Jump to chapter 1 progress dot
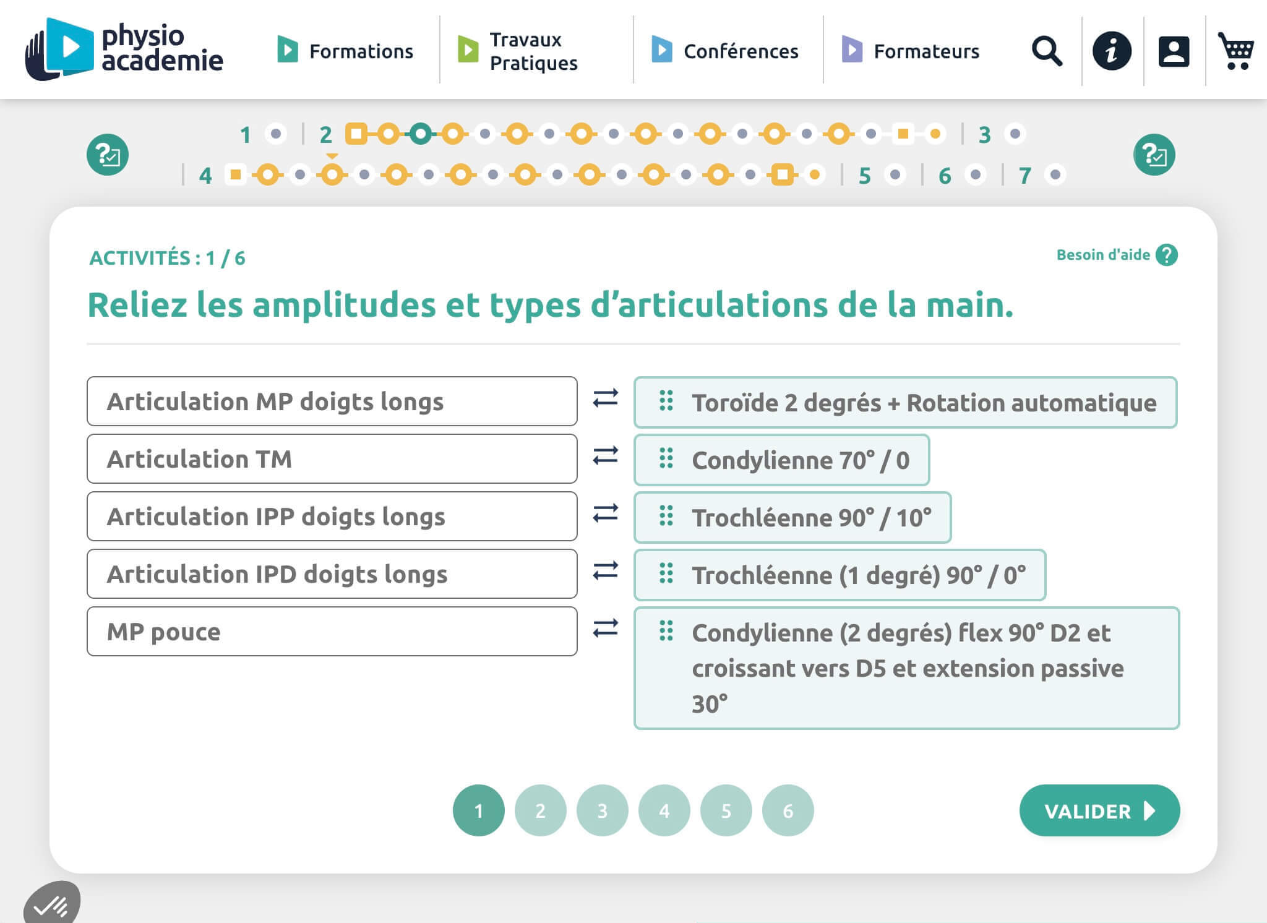The width and height of the screenshot is (1267, 923). [276, 134]
